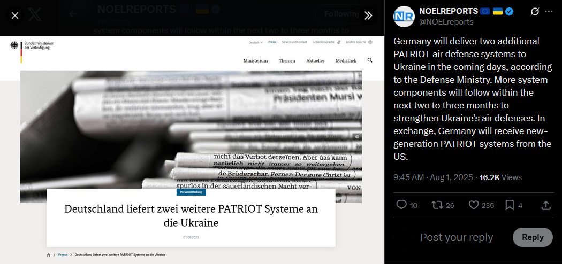Viewport: 562px width, 264px height.
Task: Click the dimmed Following button behind the viewer
Action: point(342,14)
